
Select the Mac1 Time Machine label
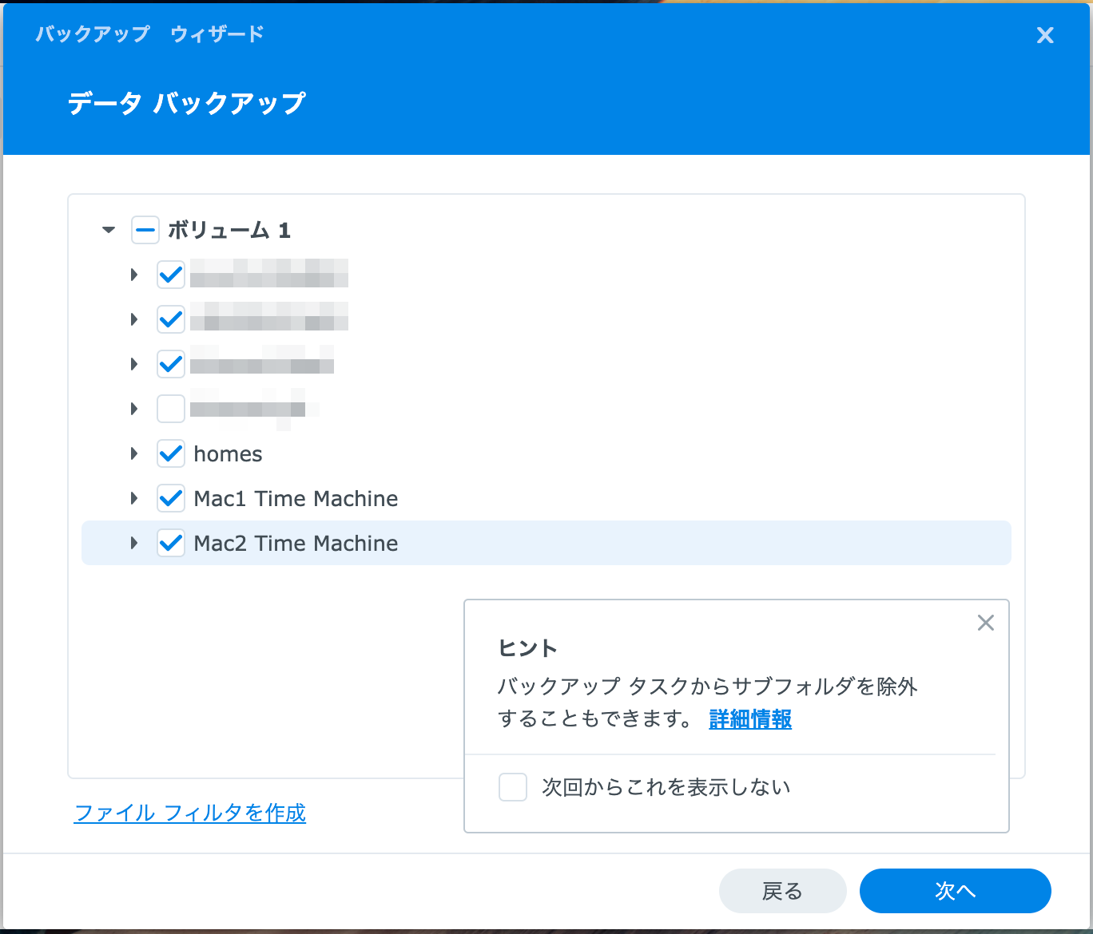point(296,498)
